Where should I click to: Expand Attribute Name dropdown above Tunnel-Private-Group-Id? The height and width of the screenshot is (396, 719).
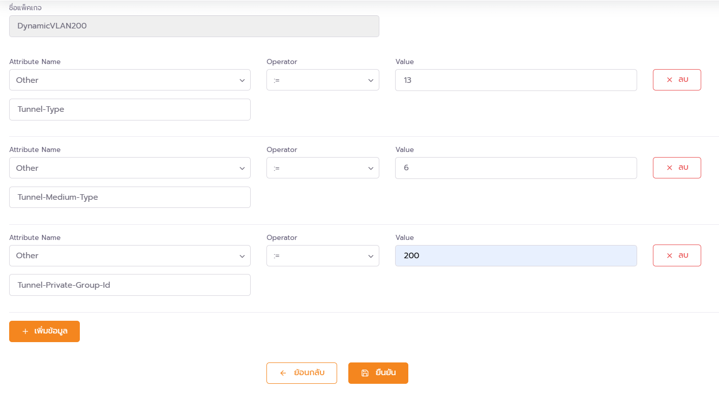coord(130,256)
